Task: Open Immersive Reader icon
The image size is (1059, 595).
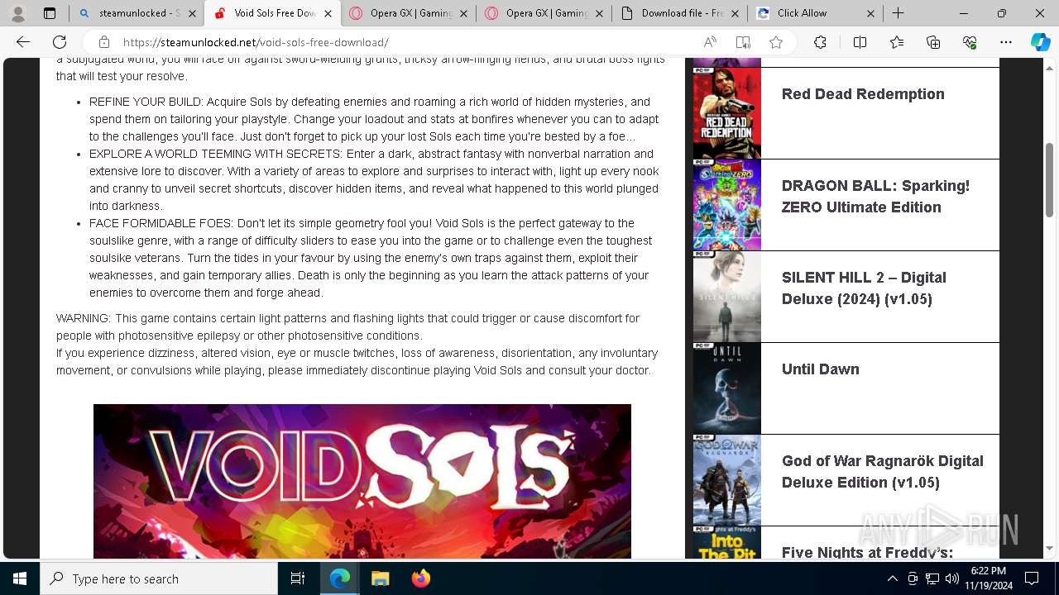Action: (x=743, y=42)
